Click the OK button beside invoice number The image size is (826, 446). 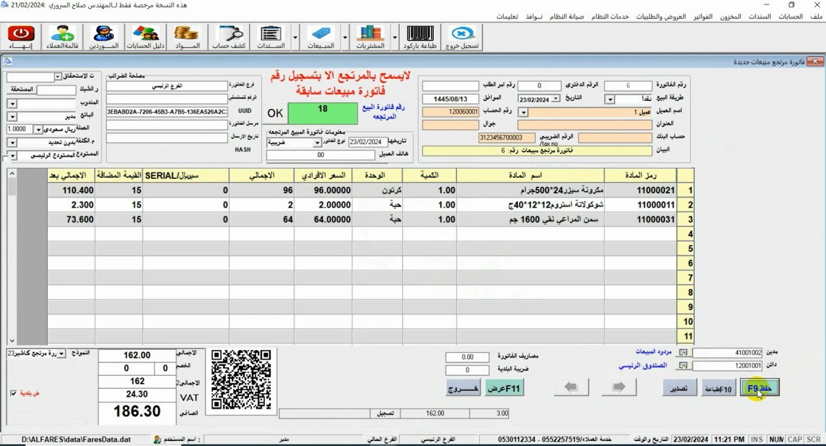coord(275,113)
